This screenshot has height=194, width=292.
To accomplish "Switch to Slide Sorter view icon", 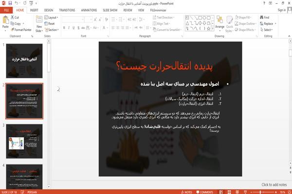I will (229, 192).
